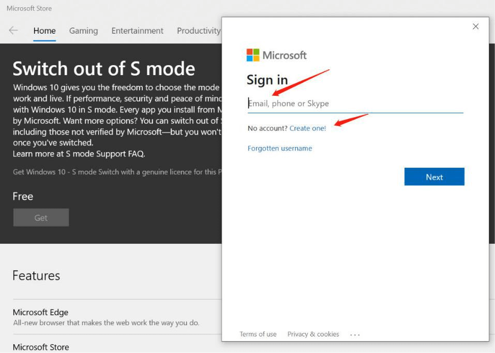
Task: Open the Forgotten username link
Action: pos(280,149)
